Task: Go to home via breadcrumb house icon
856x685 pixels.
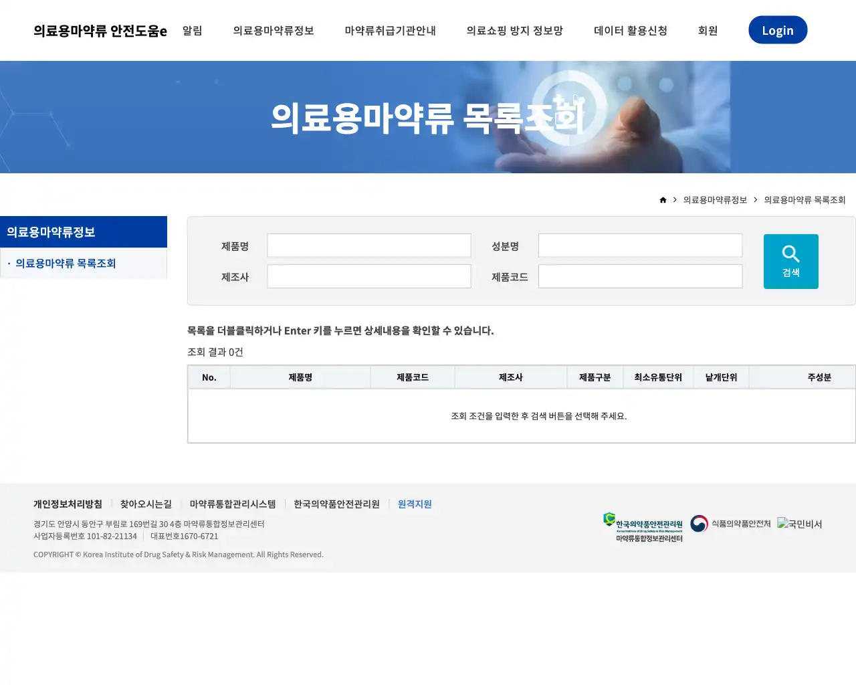Action: [663, 200]
